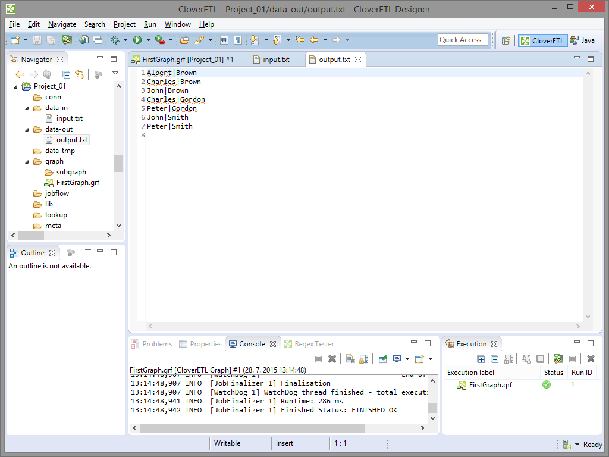Open the Navigate menu

pyautogui.click(x=62, y=24)
